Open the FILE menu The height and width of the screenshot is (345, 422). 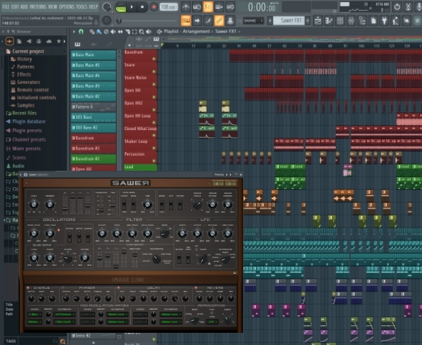point(5,7)
